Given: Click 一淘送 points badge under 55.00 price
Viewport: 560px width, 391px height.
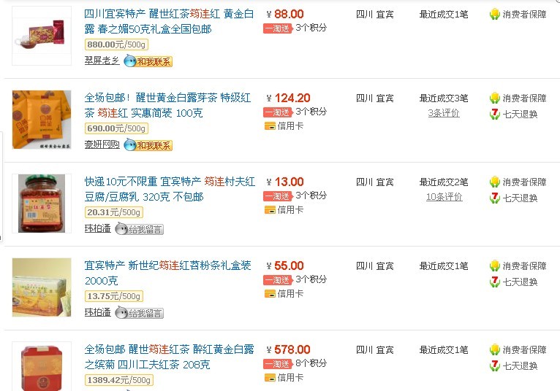Looking at the screenshot, I should point(278,280).
